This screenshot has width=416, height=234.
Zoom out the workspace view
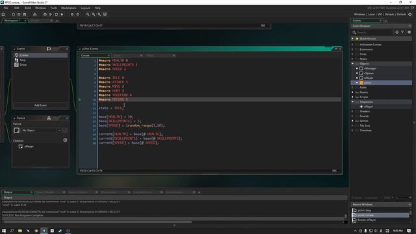tap(88, 14)
